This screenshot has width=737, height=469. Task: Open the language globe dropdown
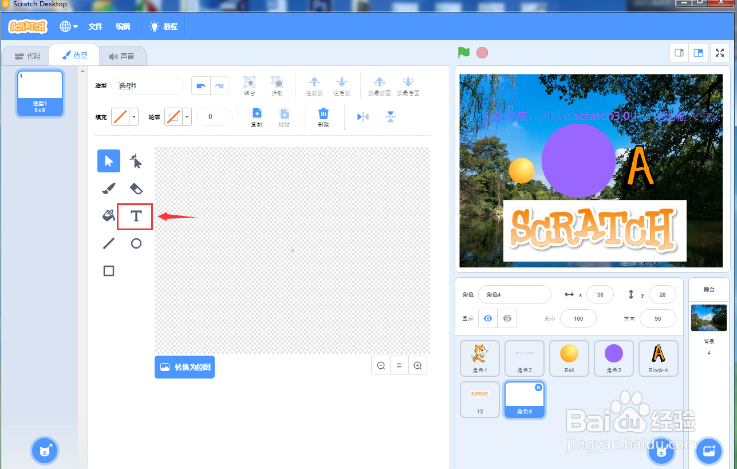(x=68, y=26)
